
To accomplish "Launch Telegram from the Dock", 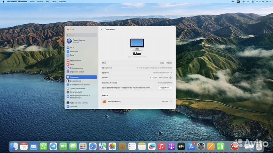I will (x=53, y=147).
